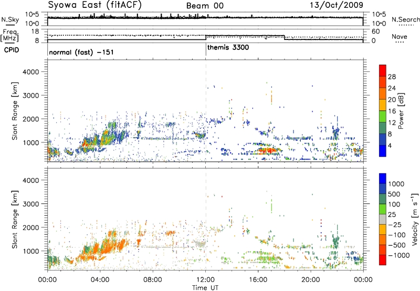Click the 'N.Search' legend label
This screenshot has height=291, width=420.
[405, 19]
